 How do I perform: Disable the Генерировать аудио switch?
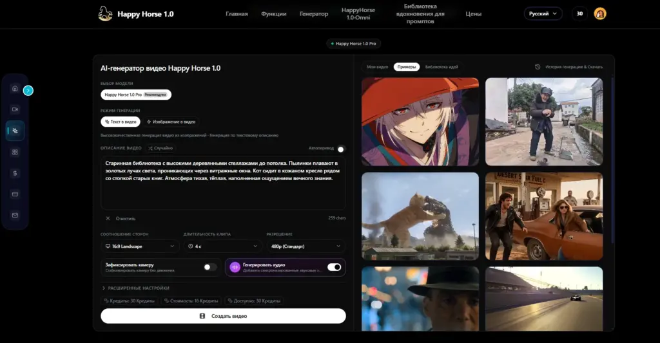[x=335, y=267]
